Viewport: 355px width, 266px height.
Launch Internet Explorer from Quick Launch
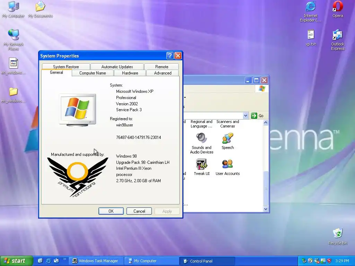click(x=48, y=261)
